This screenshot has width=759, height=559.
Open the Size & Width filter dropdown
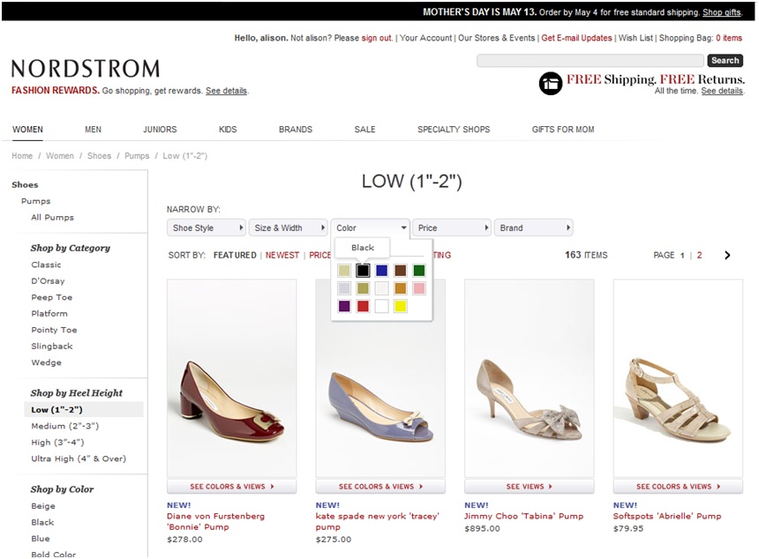pos(288,228)
